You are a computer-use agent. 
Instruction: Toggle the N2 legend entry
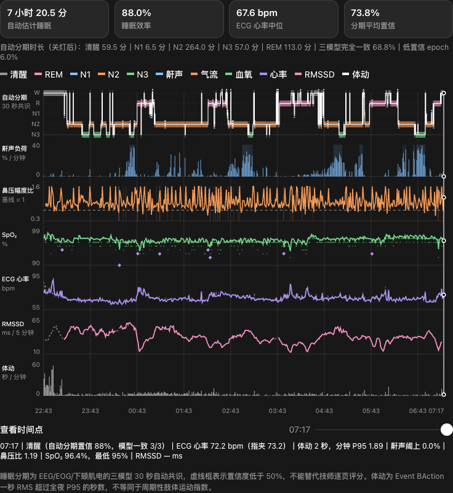click(x=109, y=74)
